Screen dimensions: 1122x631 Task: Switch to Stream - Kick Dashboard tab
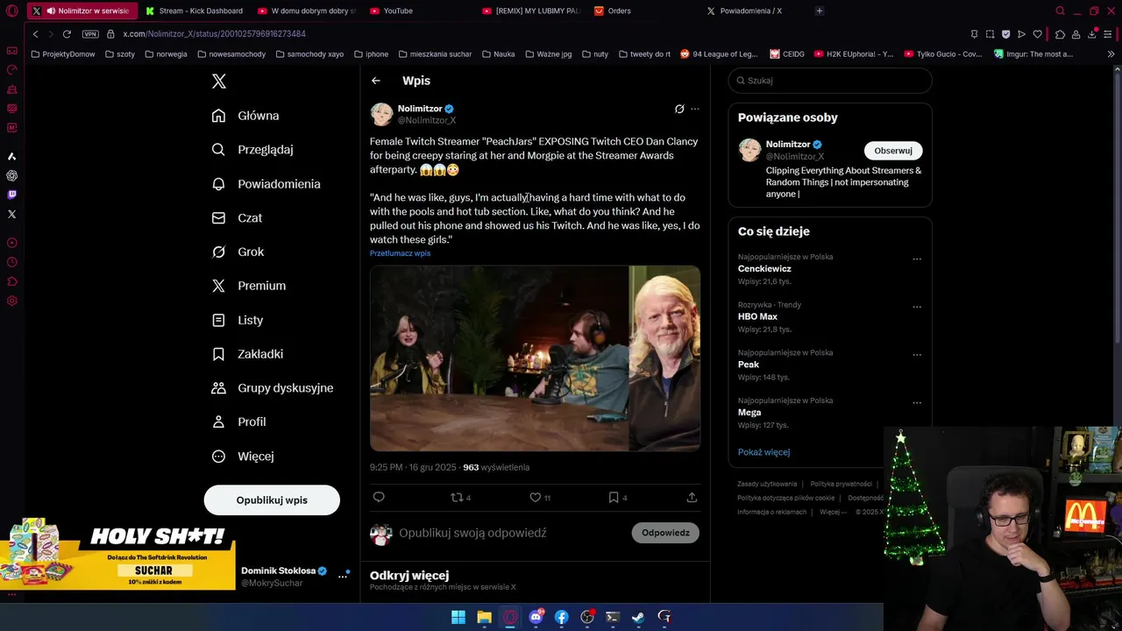pyautogui.click(x=195, y=11)
